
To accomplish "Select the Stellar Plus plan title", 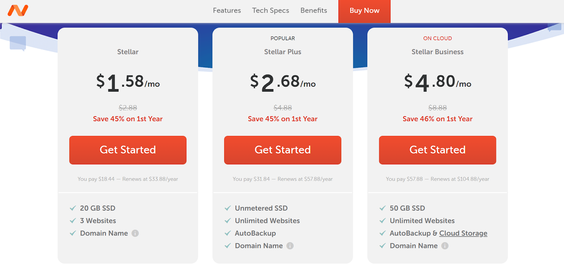I will [x=283, y=52].
